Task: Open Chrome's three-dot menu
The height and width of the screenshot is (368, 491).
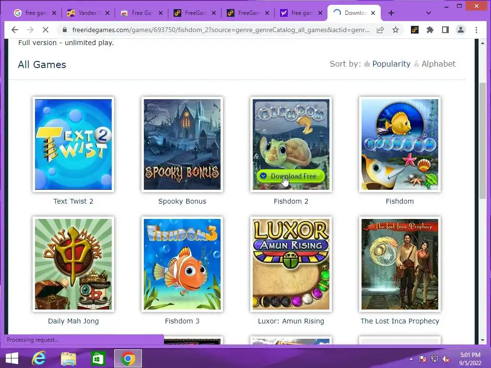Action: [476, 30]
